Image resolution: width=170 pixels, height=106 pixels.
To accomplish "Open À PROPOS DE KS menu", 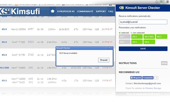I will pyautogui.click(x=66, y=11).
